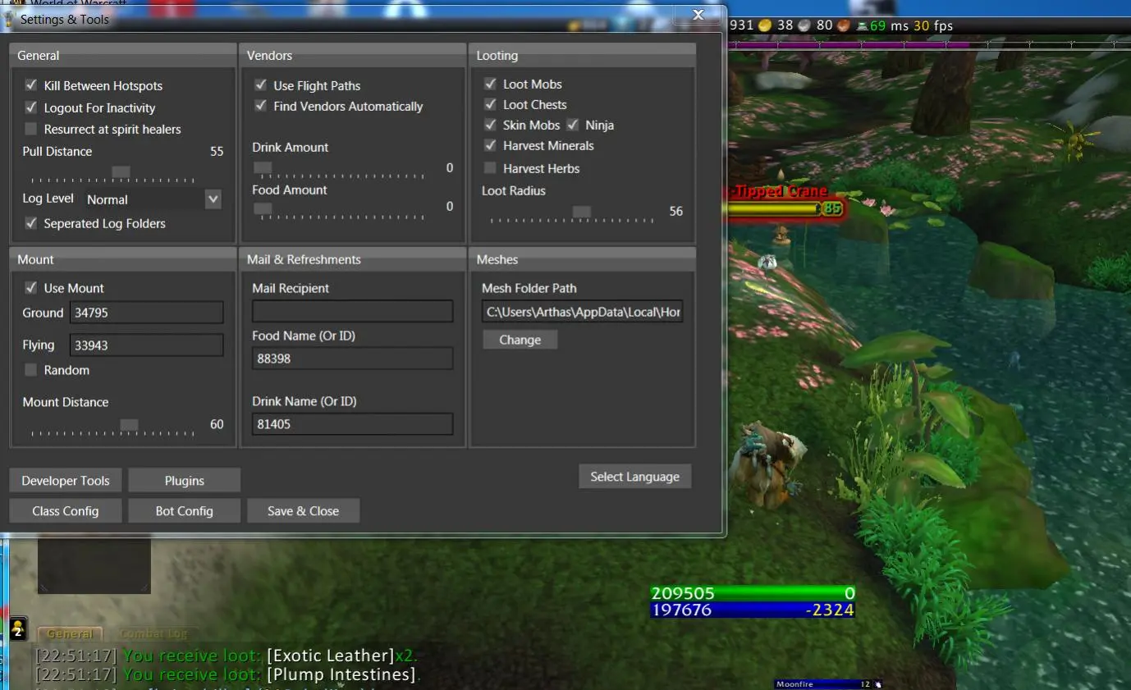Click the Plump Intestines loot link
The width and height of the screenshot is (1131, 690).
(x=341, y=674)
